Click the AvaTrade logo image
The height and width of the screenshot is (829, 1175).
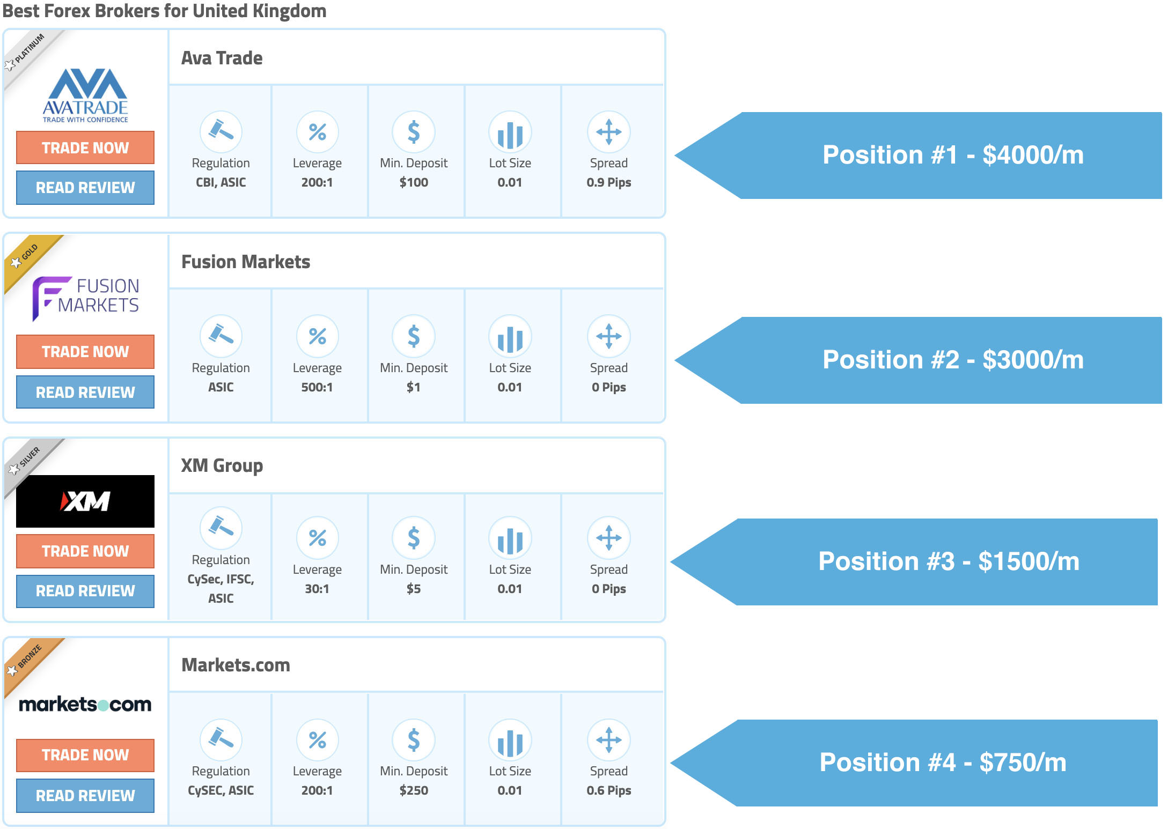point(85,95)
